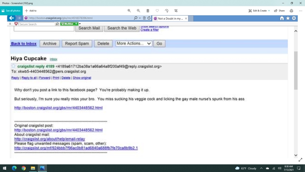Go to the browser home icon
This screenshot has height=172, width=305.
click(x=282, y=18)
